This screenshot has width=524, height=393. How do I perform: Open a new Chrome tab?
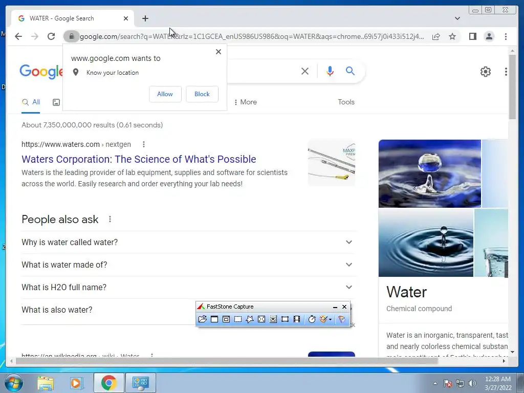pos(145,18)
